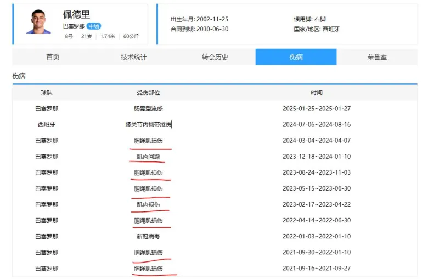
Task: Switch to the 技术统计 tab
Action: pyautogui.click(x=134, y=57)
